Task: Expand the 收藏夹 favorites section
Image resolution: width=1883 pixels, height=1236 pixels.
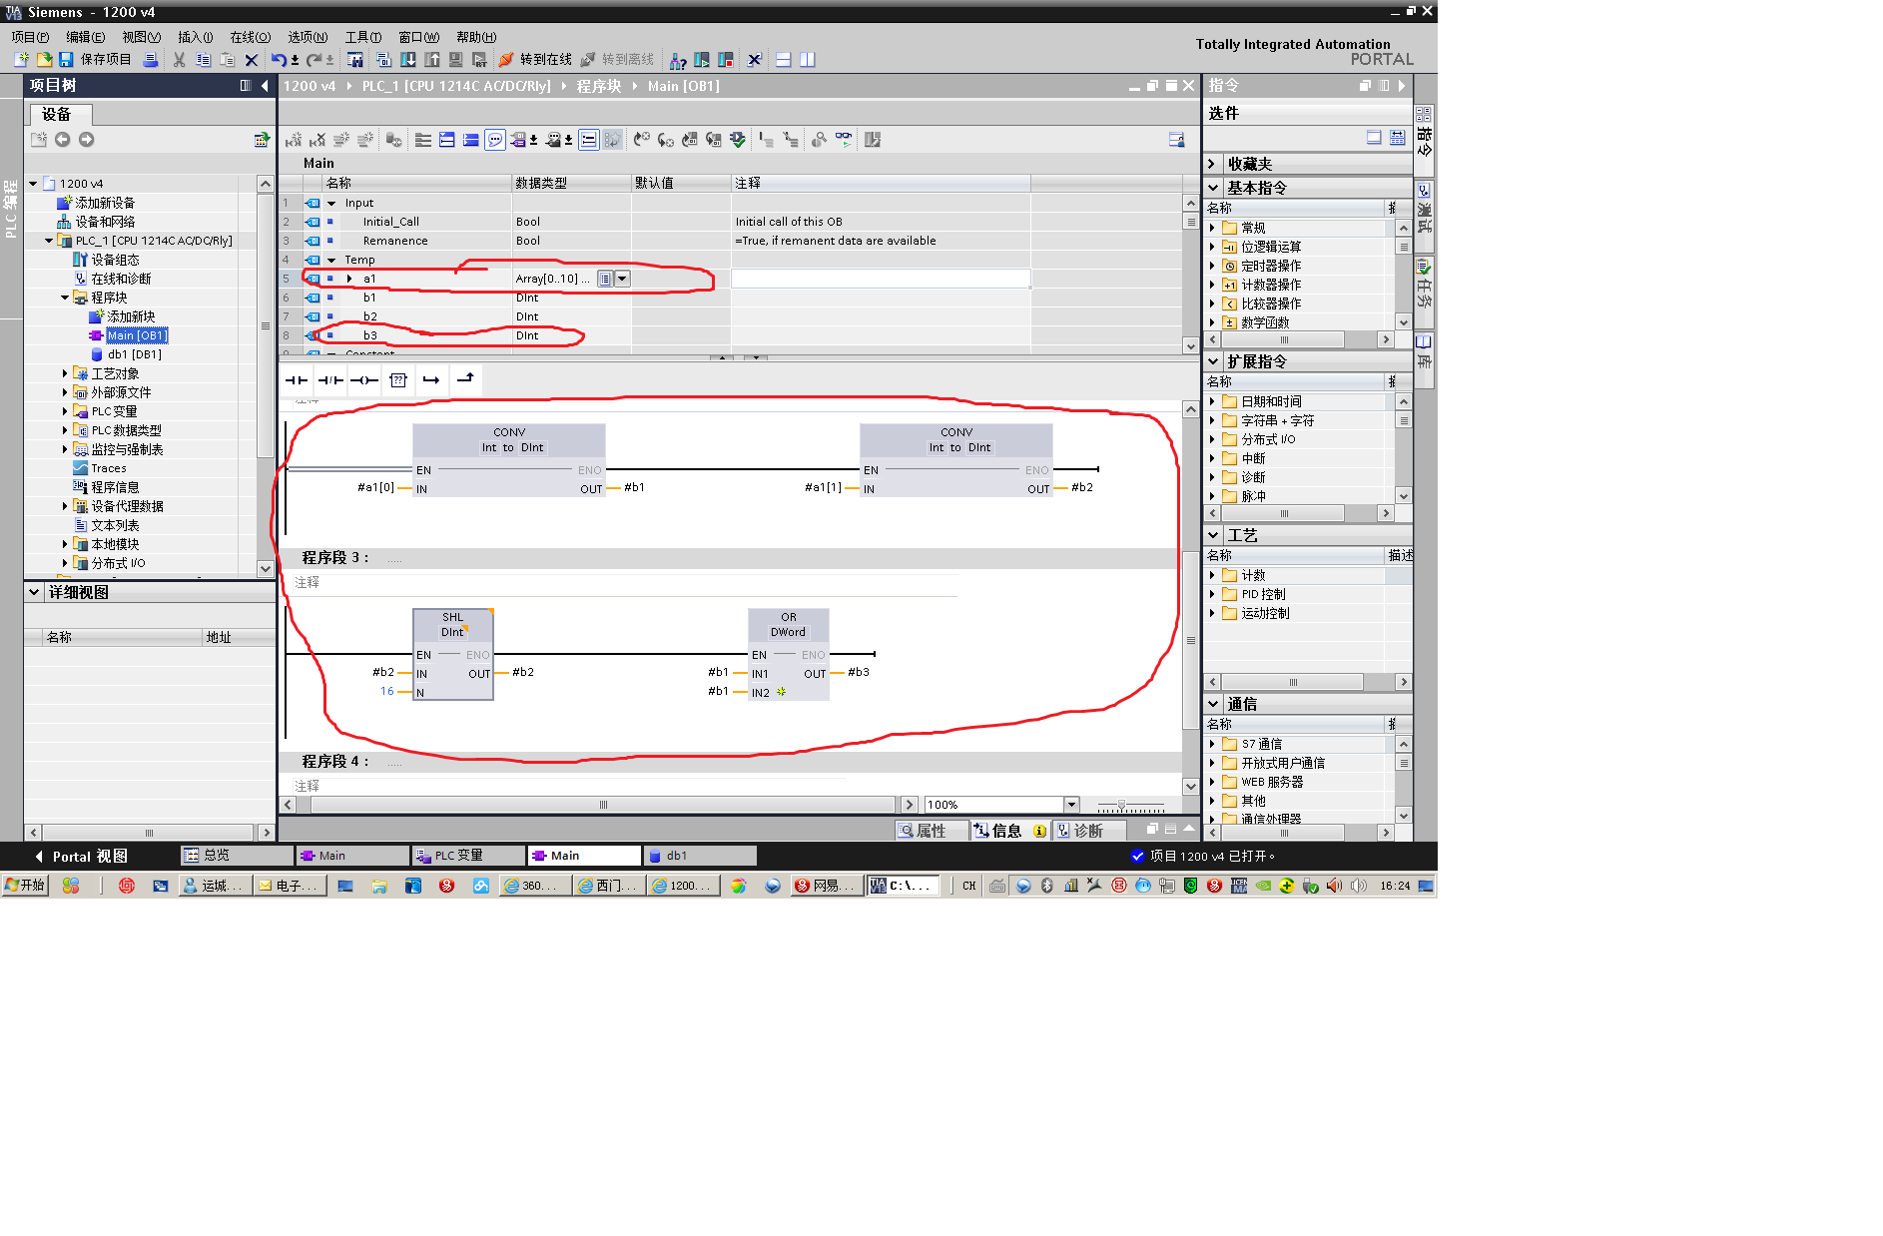Action: click(1212, 164)
